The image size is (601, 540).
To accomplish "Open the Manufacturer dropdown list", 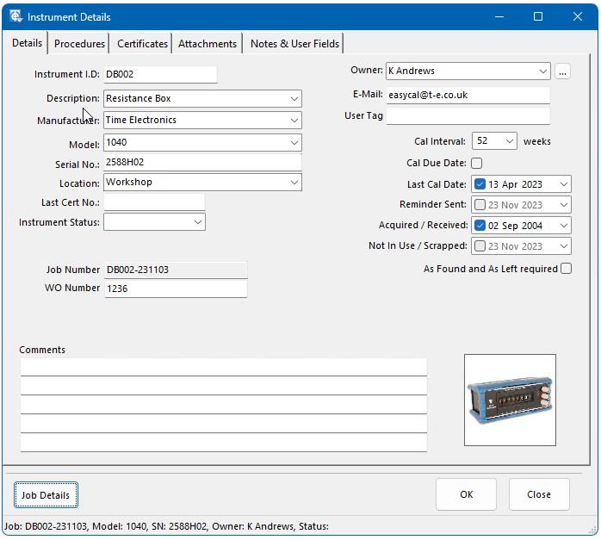I will coord(294,121).
